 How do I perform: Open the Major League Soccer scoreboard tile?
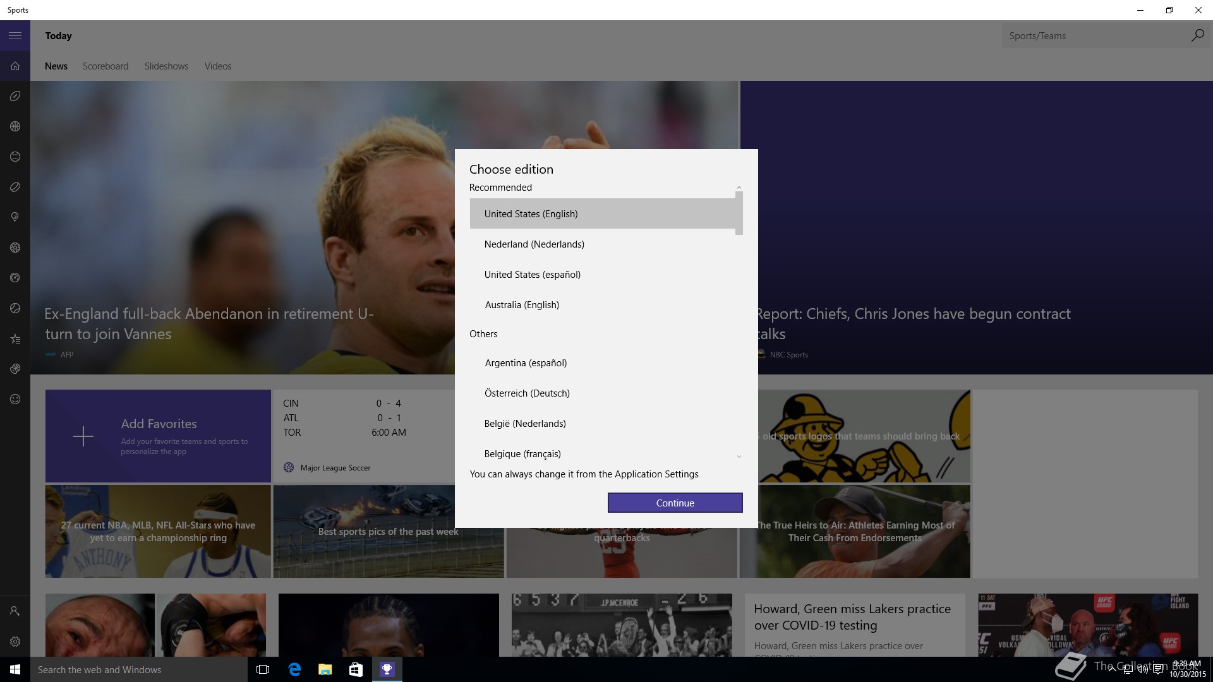[364, 436]
